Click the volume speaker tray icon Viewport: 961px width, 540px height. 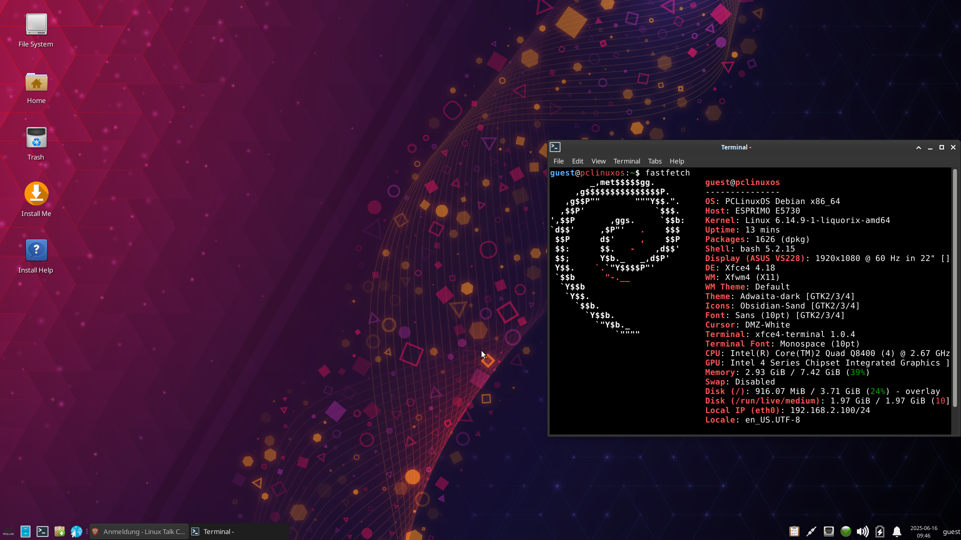862,531
